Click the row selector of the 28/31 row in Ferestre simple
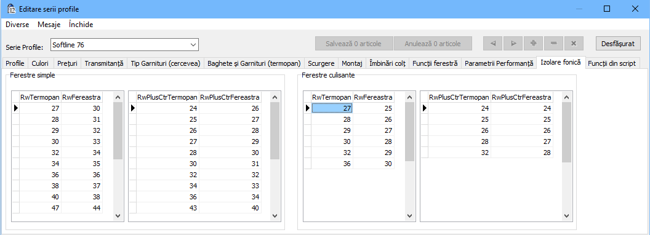Viewport: 650px width, 235px height. [16, 119]
